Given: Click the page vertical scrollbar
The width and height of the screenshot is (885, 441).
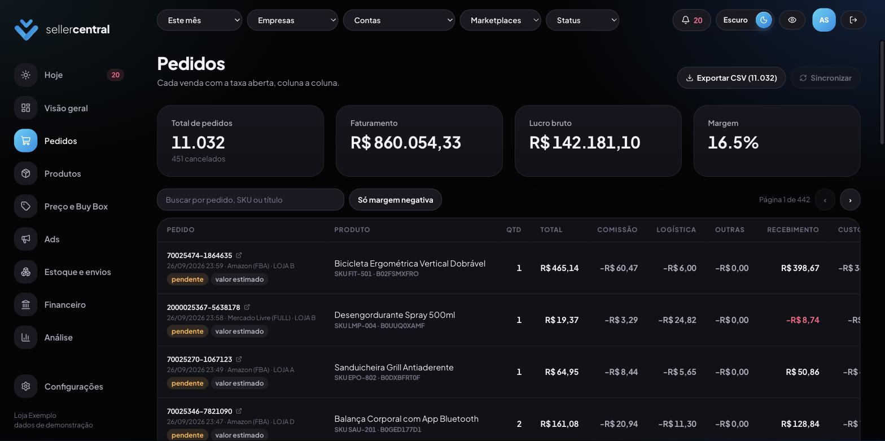Looking at the screenshot, I should [x=882, y=92].
